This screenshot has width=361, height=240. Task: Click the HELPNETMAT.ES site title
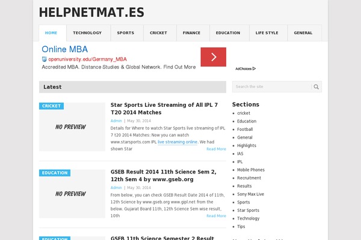tap(91, 13)
